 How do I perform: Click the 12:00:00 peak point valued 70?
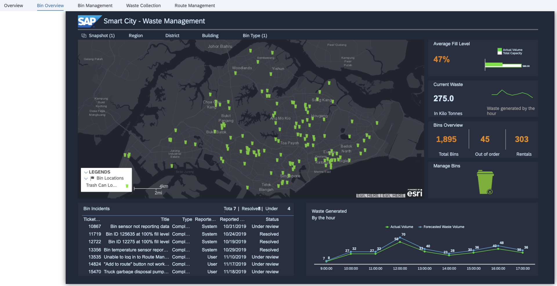click(x=400, y=238)
